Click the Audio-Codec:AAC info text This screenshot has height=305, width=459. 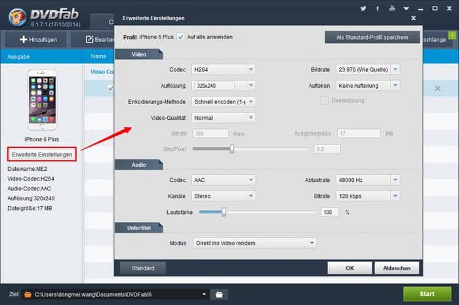coord(30,188)
